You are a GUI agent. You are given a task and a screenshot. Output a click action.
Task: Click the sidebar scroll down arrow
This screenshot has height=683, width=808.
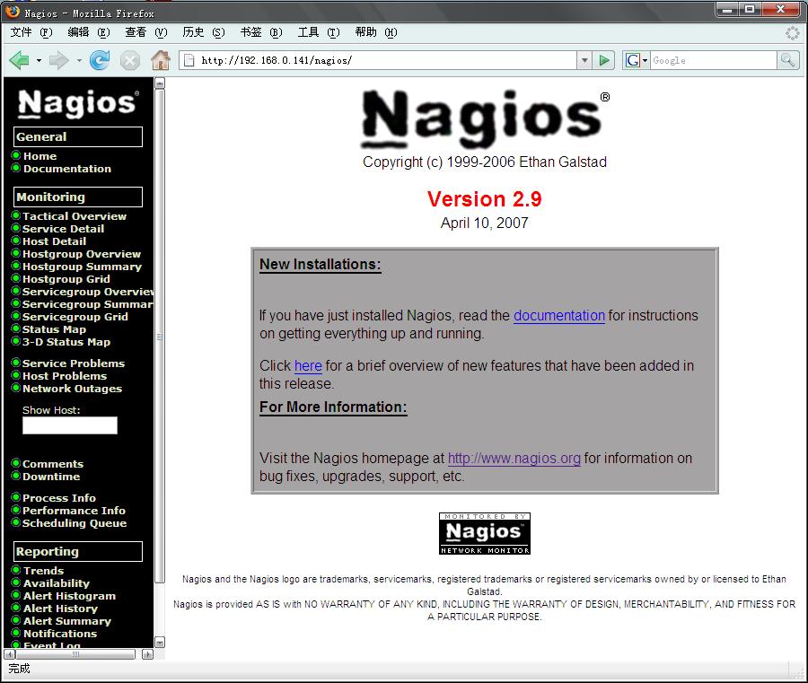tap(160, 643)
